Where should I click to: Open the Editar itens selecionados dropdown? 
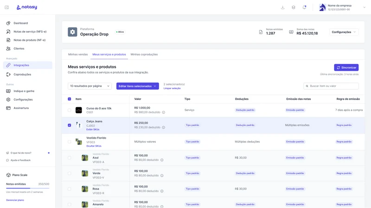pos(137,86)
